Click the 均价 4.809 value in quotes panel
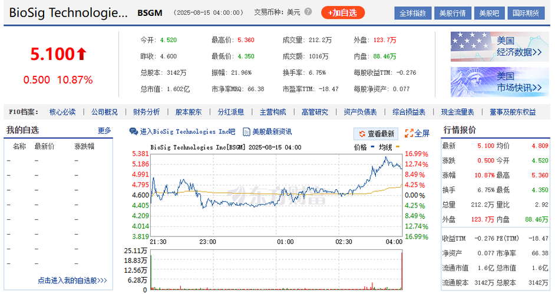Screen dimensions: 555x294 tap(540, 146)
